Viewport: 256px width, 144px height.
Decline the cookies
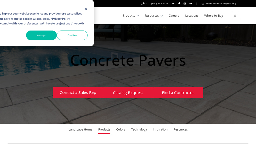(x=72, y=35)
